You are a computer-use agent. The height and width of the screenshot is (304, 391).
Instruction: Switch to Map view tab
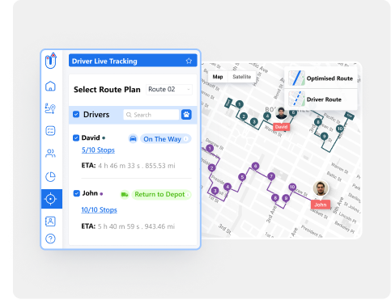click(x=218, y=77)
